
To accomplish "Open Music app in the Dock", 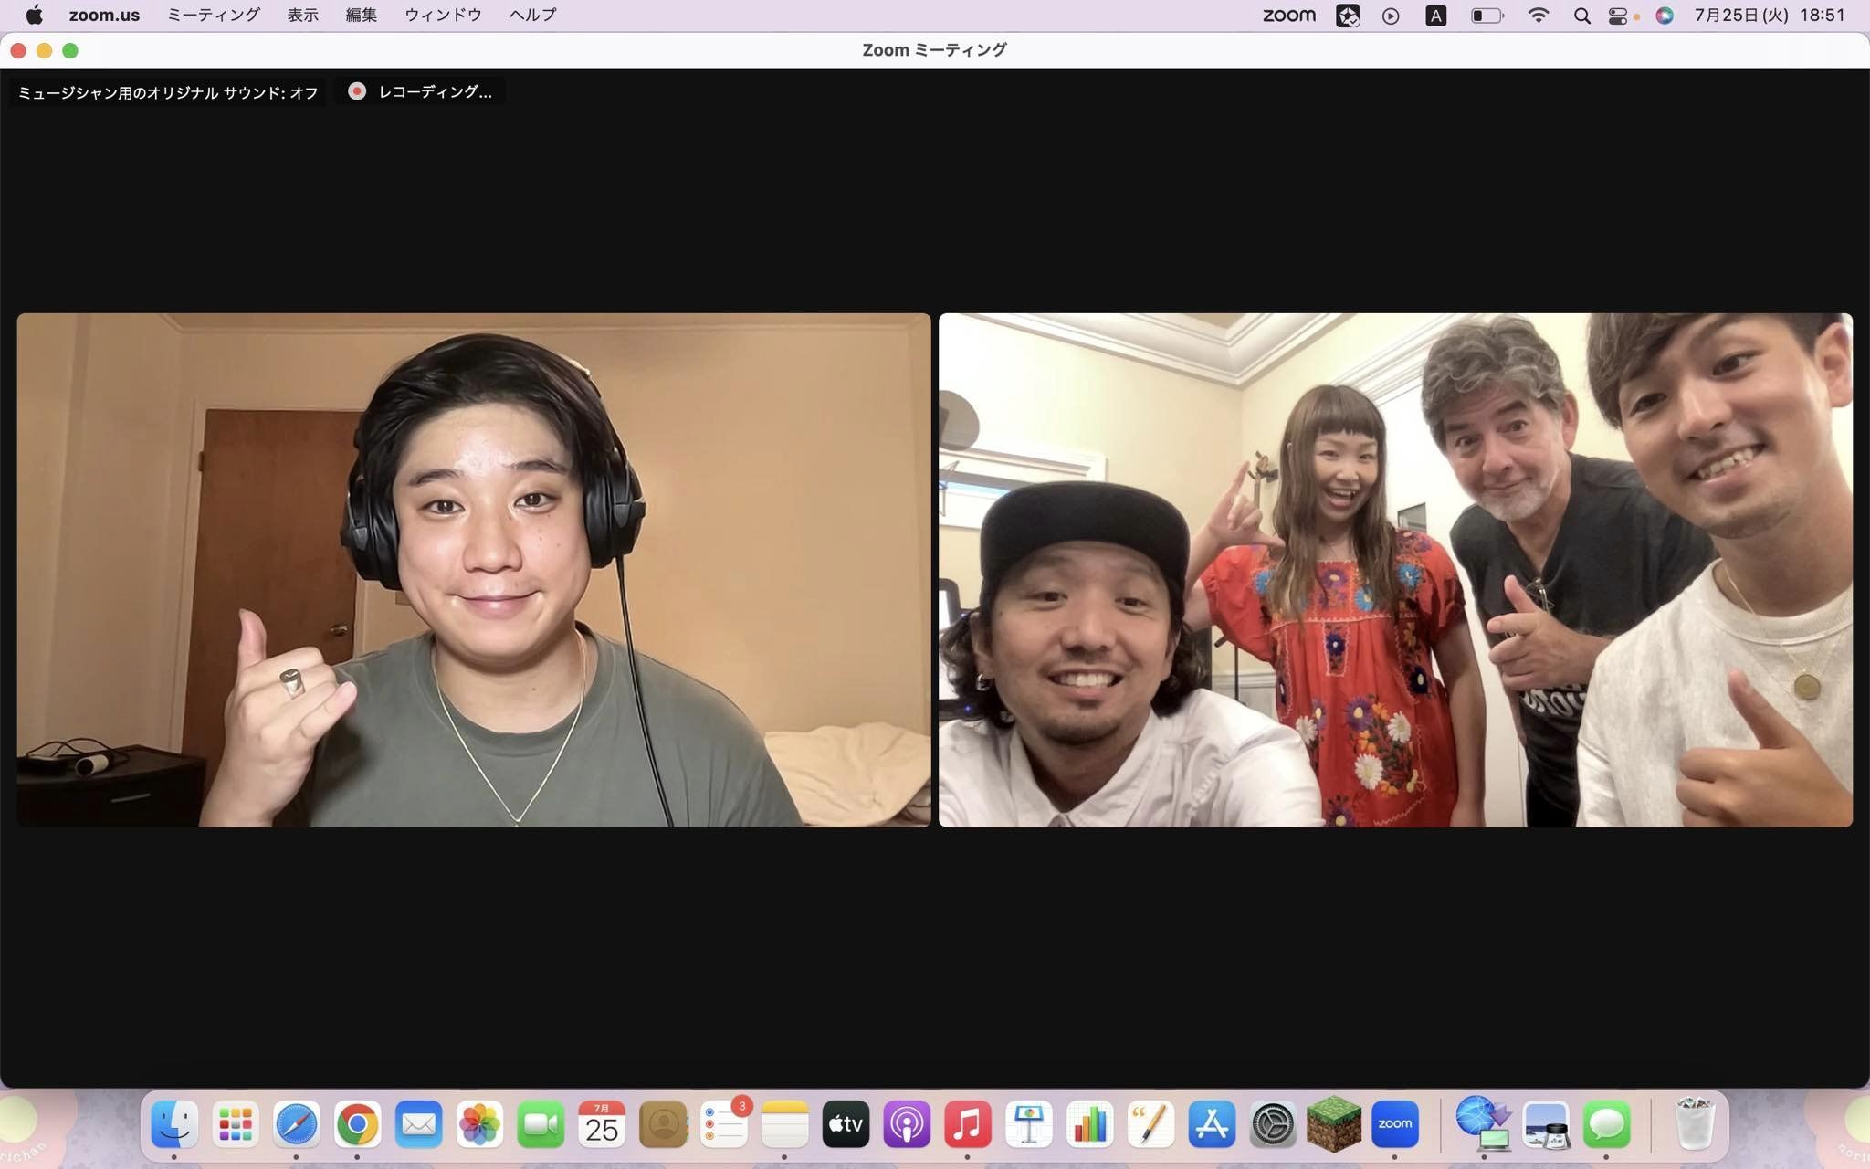I will pyautogui.click(x=968, y=1124).
